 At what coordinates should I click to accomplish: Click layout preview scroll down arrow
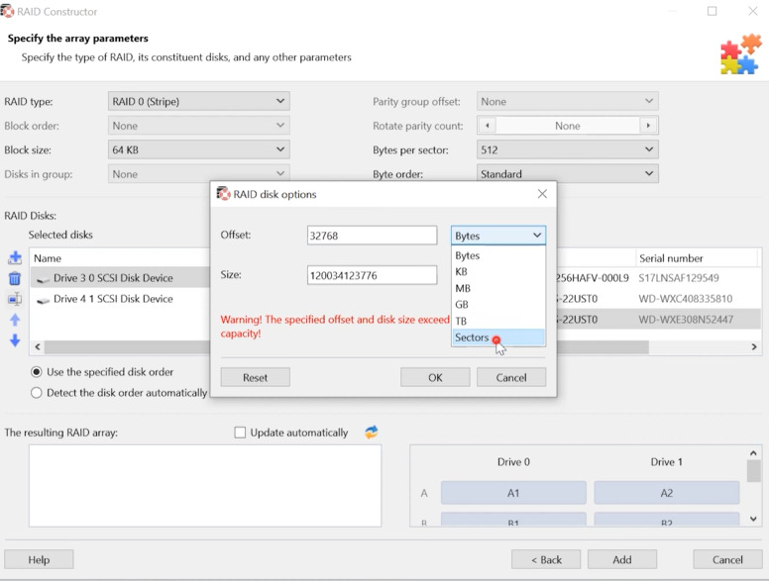tap(753, 519)
